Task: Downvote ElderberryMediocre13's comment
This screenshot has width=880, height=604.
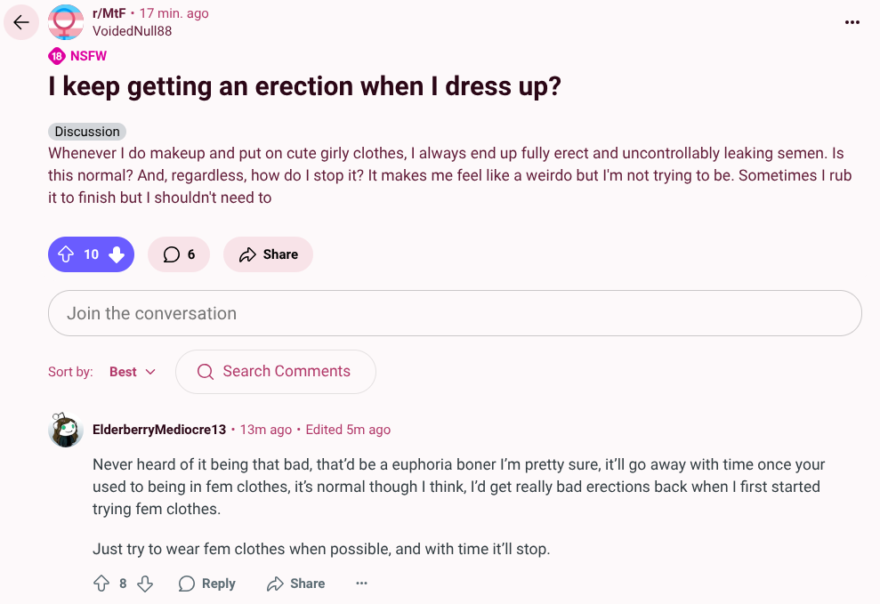Action: (145, 584)
